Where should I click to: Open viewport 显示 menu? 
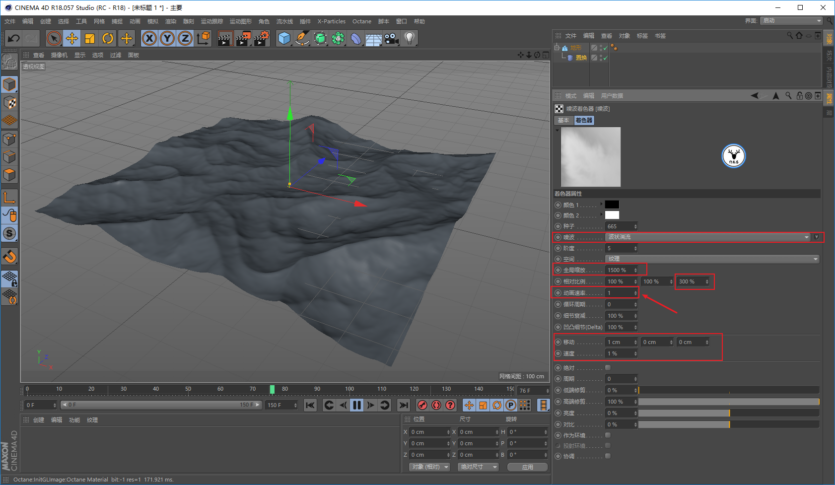pyautogui.click(x=80, y=55)
